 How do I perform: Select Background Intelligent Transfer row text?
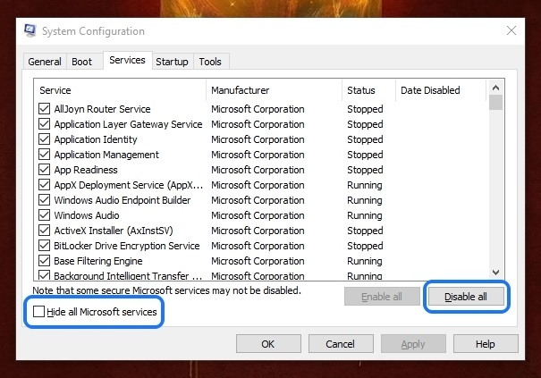[128, 275]
